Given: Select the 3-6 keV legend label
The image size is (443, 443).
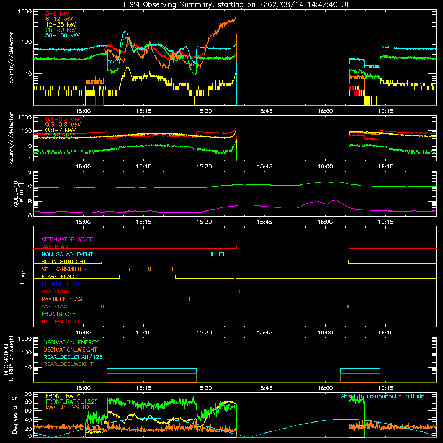Looking at the screenshot, I should [58, 13].
